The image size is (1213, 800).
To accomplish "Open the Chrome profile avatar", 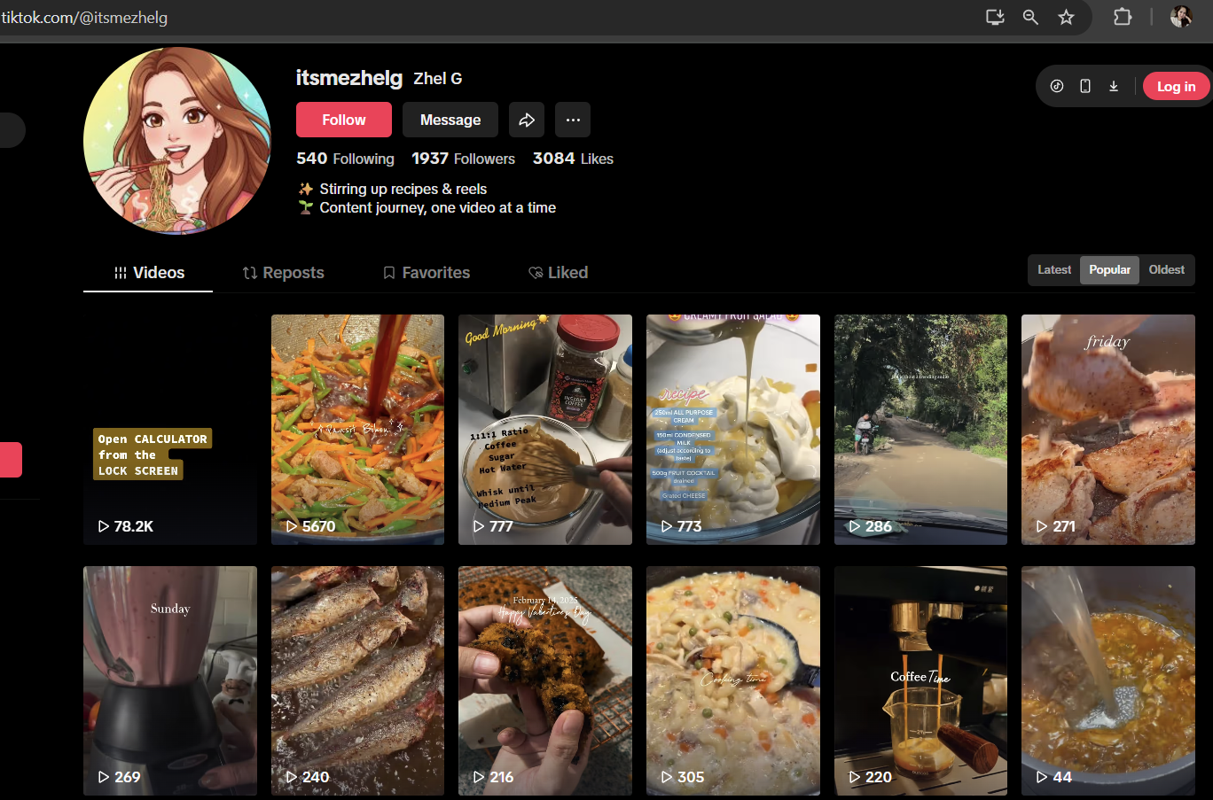I will tap(1181, 17).
